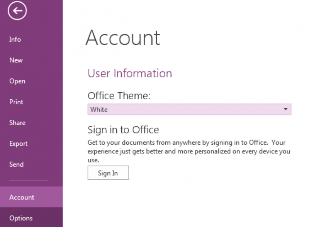Click the White theme combo box
309x227 pixels.
[189, 109]
